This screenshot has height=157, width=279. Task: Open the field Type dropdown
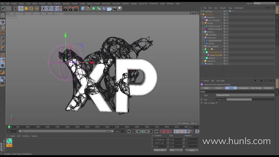click(245, 95)
